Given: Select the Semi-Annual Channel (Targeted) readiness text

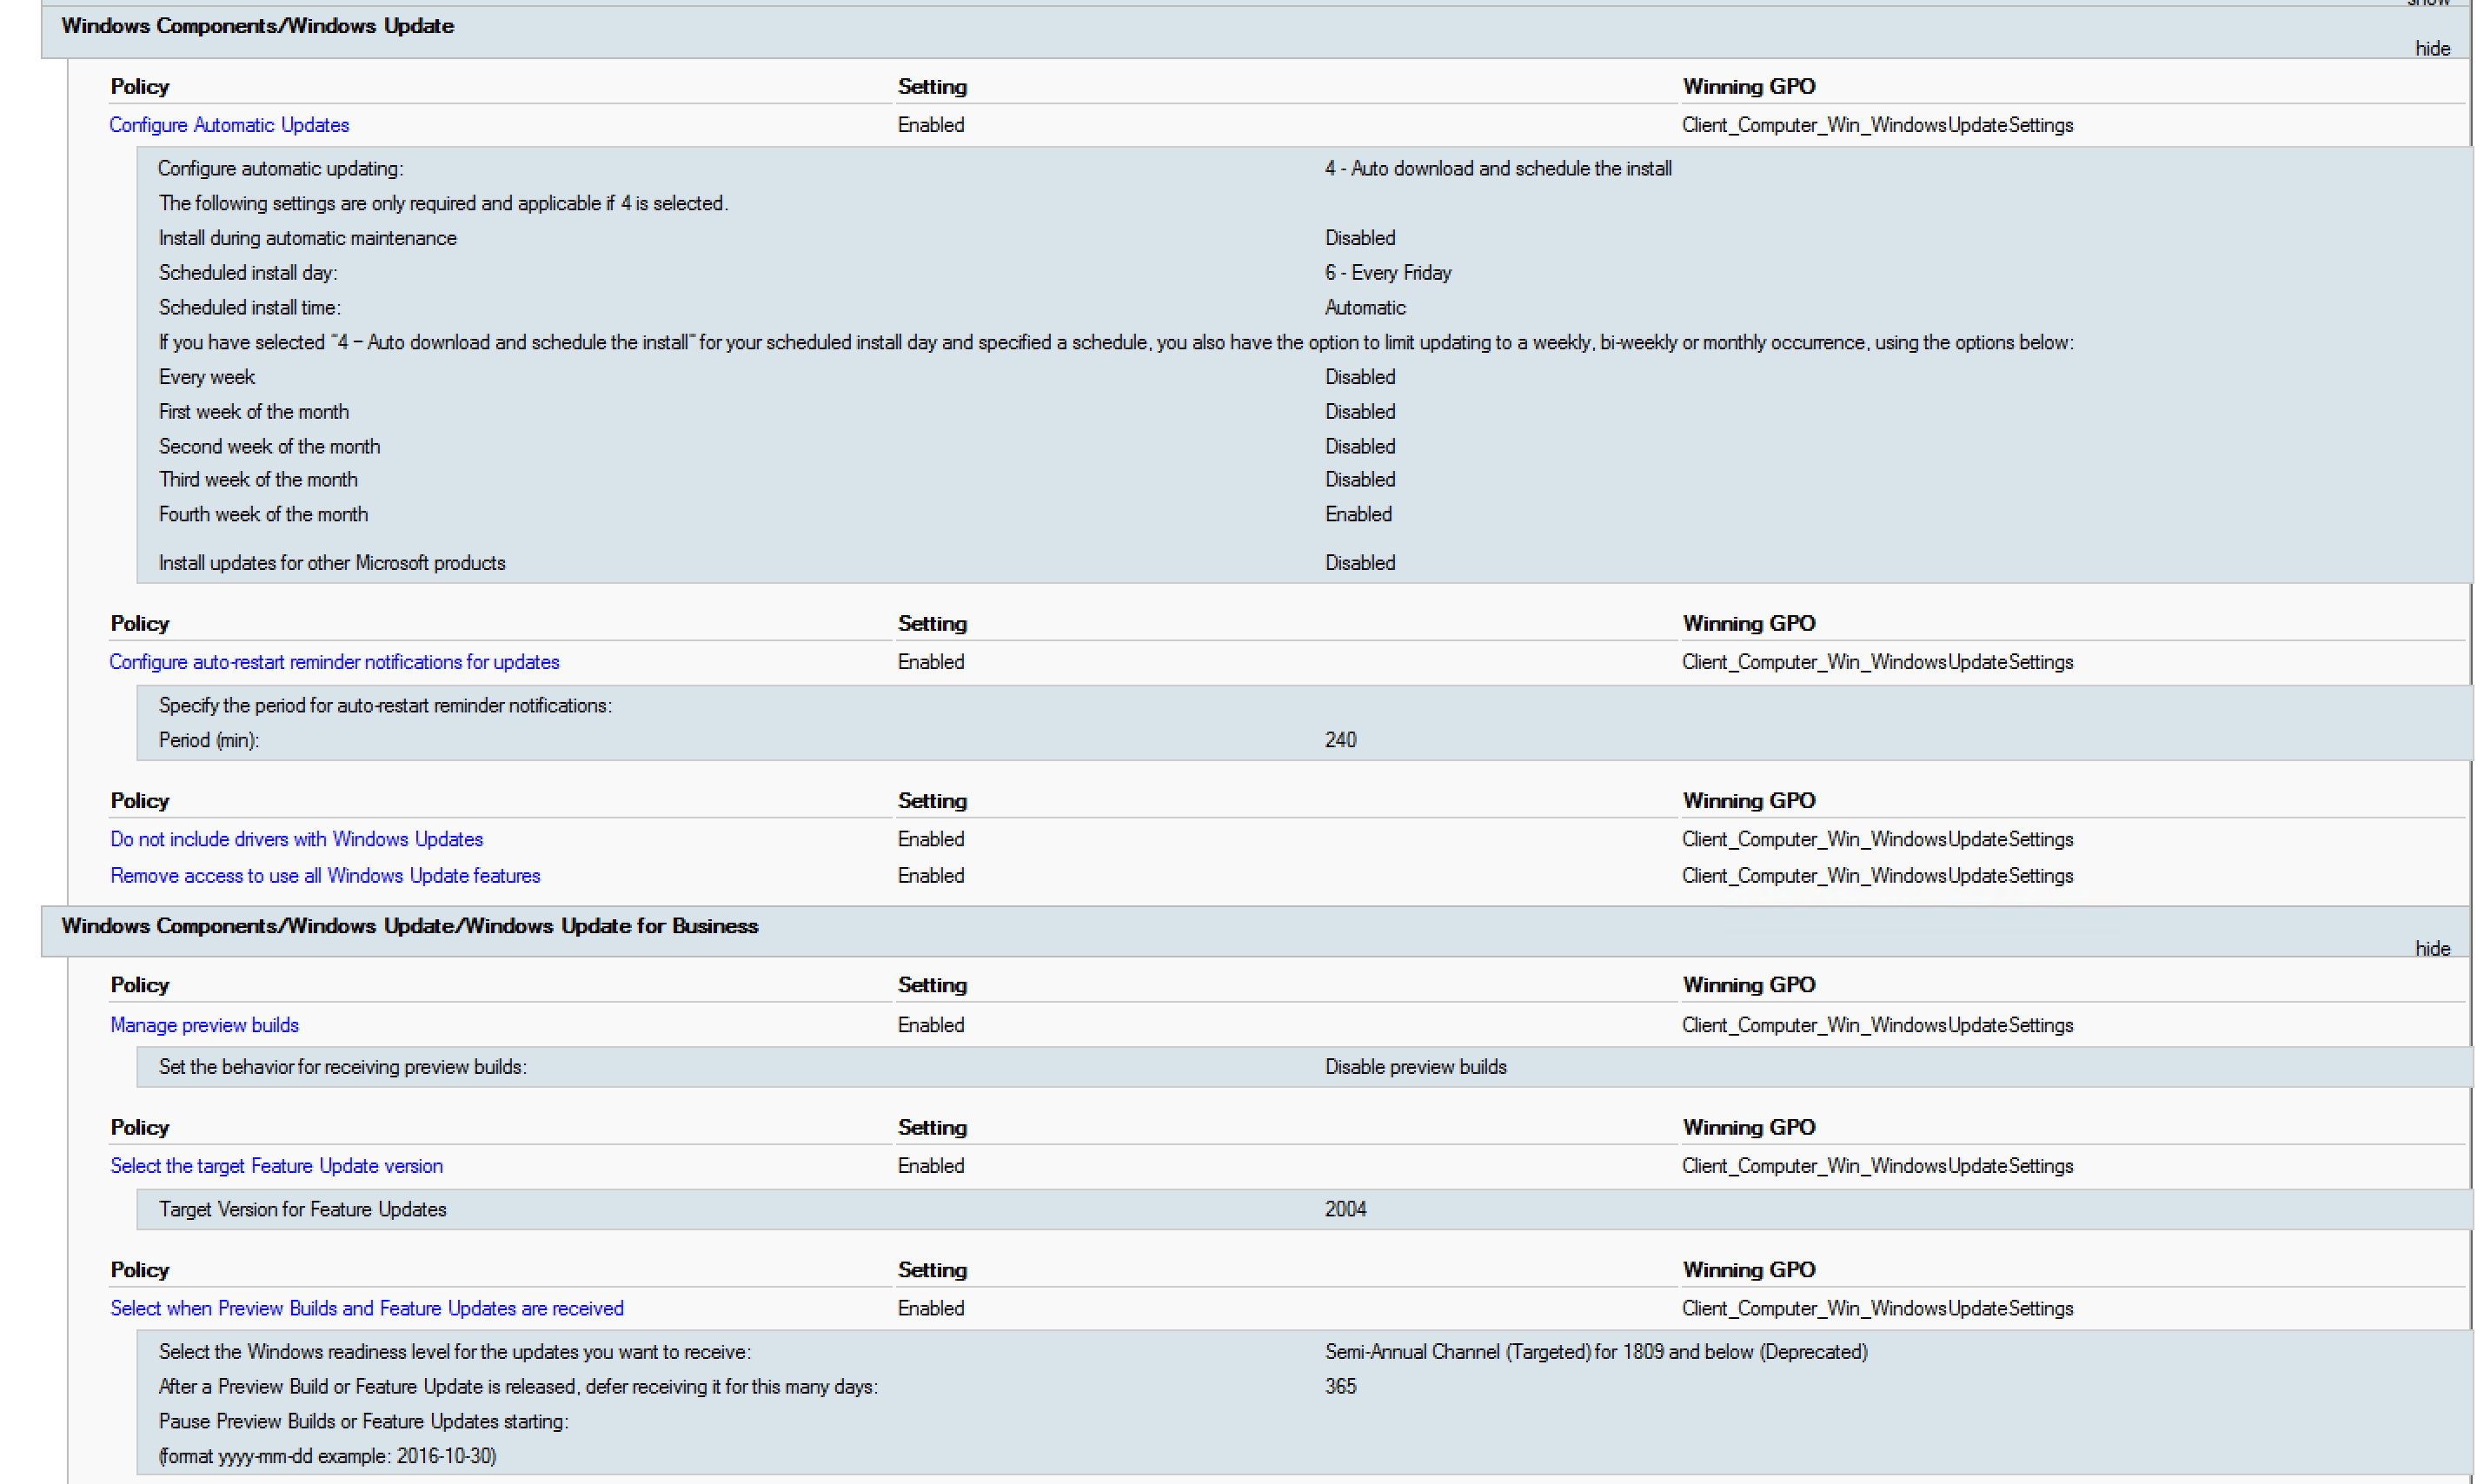Looking at the screenshot, I should (1595, 1352).
